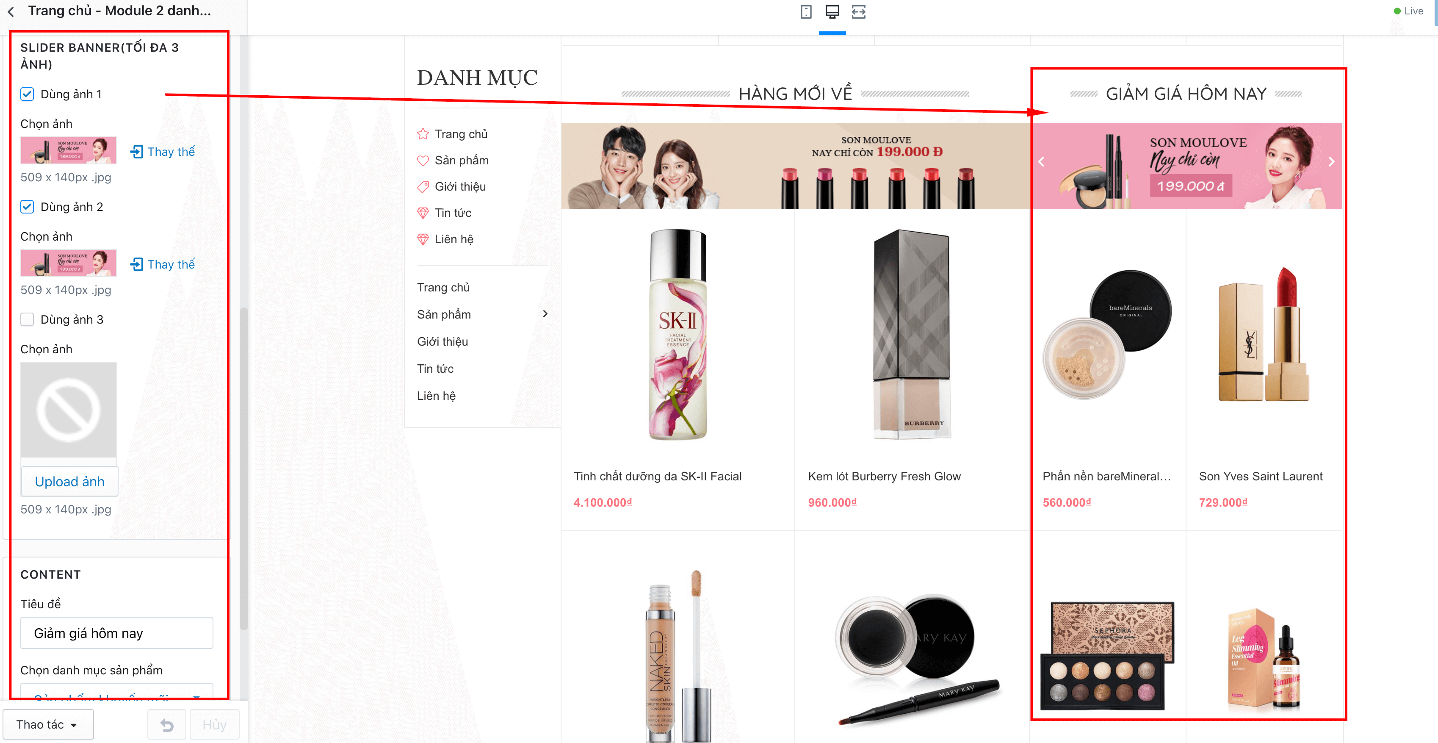The width and height of the screenshot is (1438, 743).
Task: Open Son Yves Saint Laurent product link
Action: [1261, 477]
